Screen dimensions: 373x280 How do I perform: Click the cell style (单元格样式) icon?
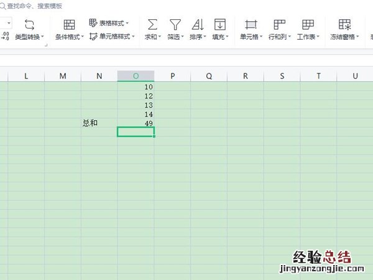(93, 37)
